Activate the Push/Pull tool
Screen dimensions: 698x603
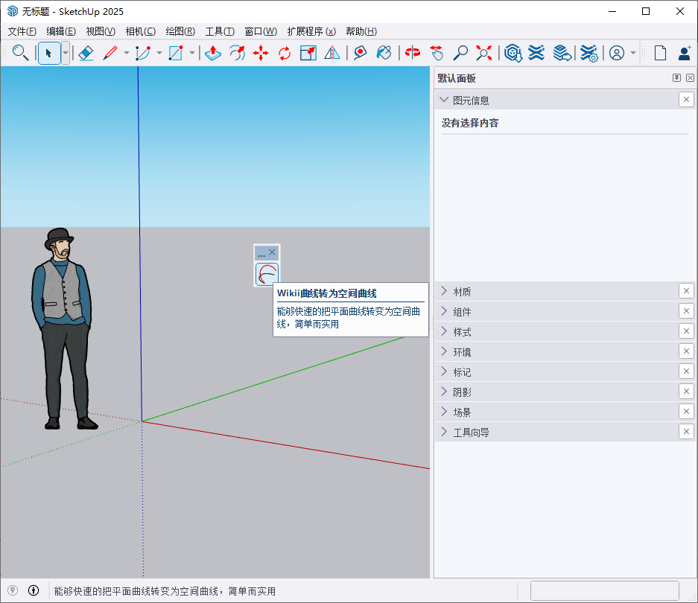pyautogui.click(x=212, y=53)
